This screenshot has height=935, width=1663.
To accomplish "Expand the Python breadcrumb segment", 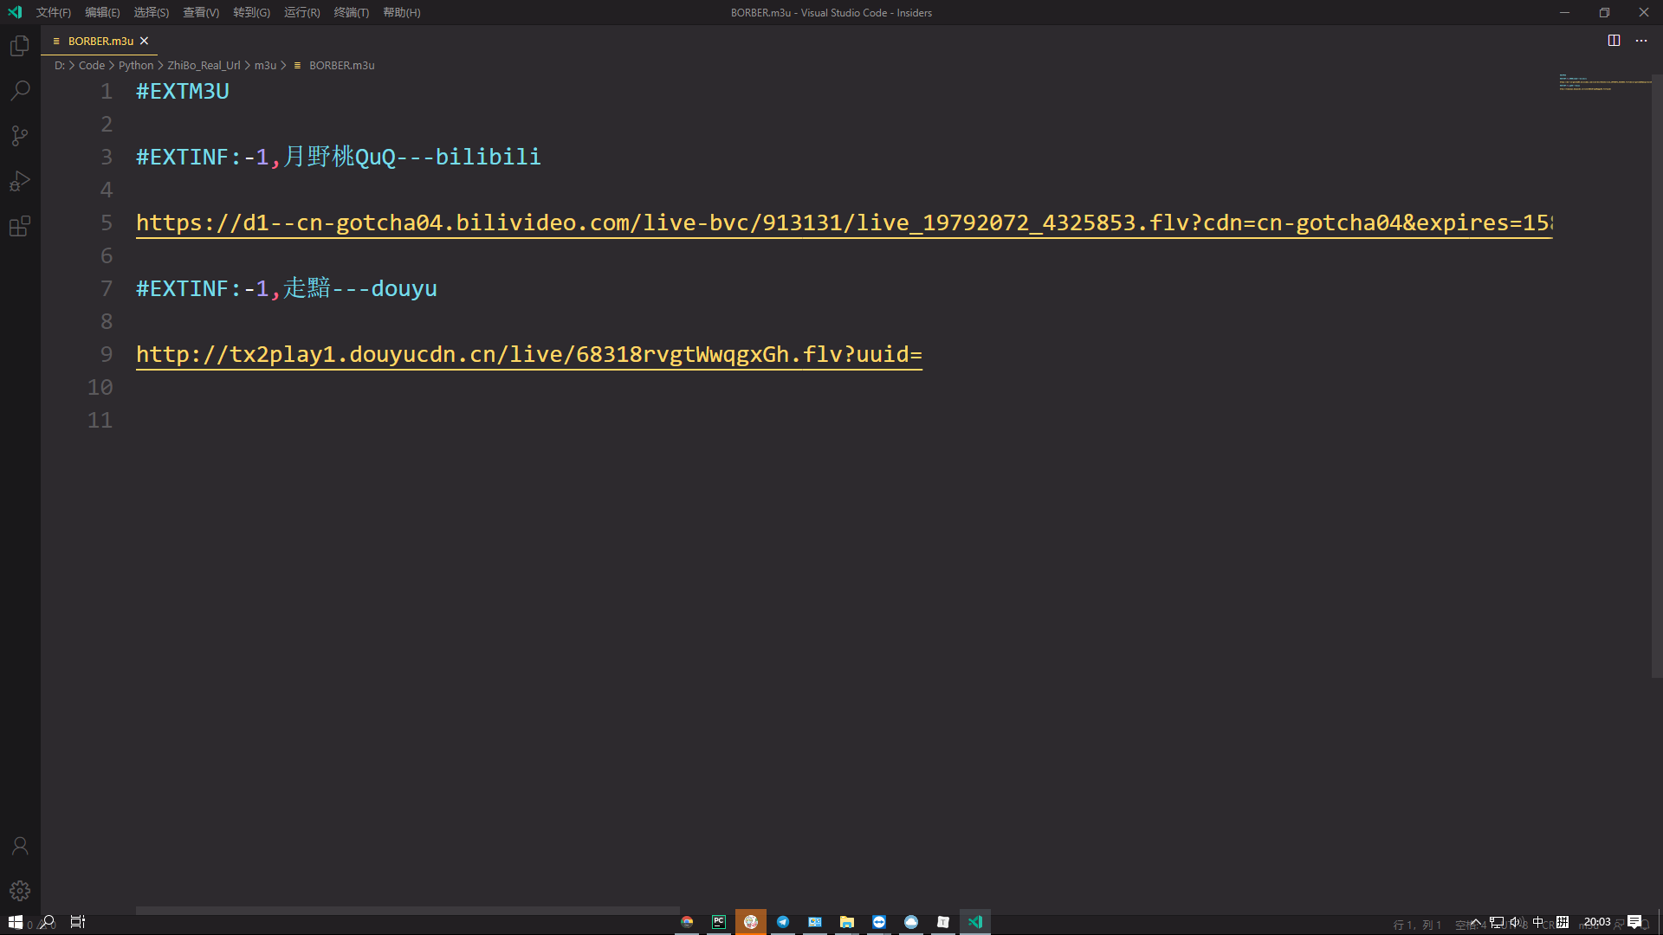I will [x=136, y=65].
